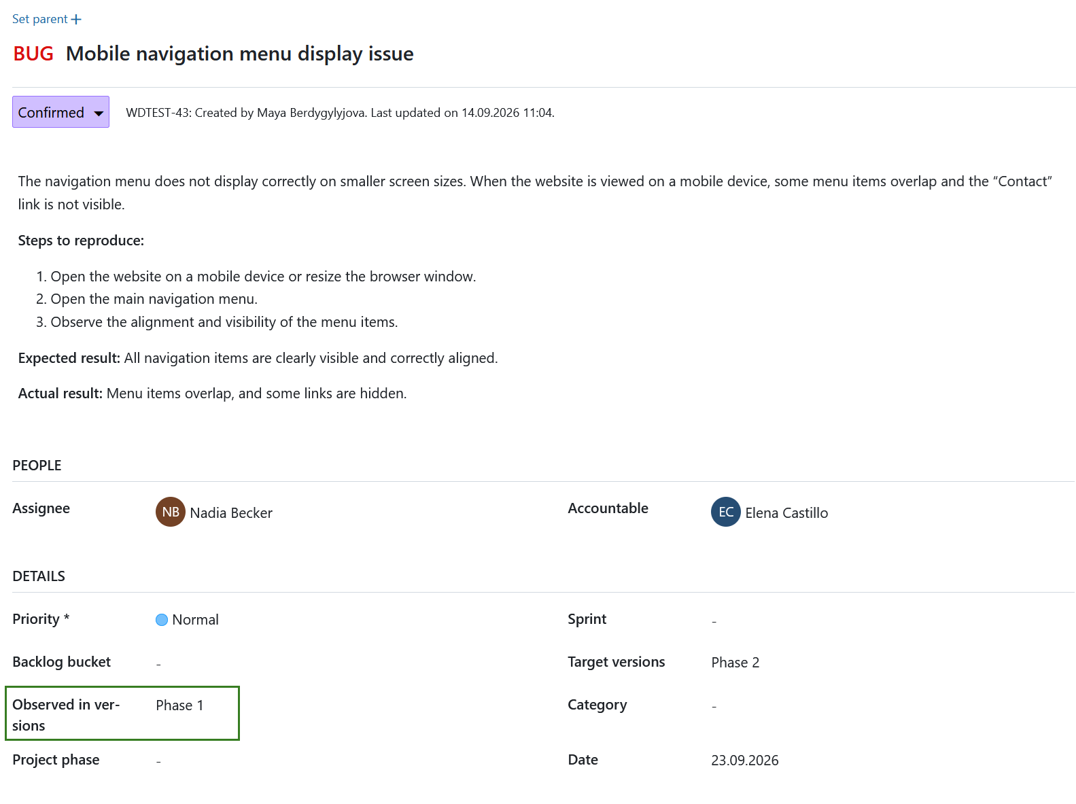1076x804 pixels.
Task: Click the empty Category field value
Action: click(x=714, y=706)
